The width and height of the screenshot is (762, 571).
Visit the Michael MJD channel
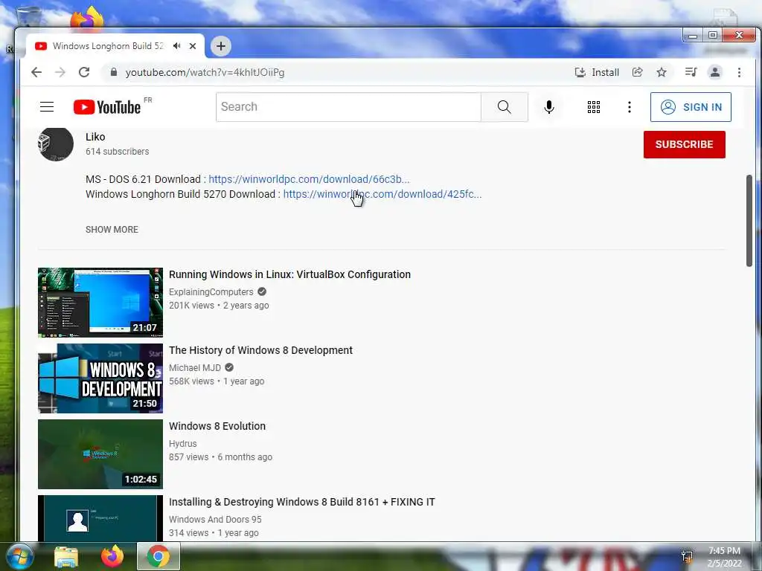coord(195,367)
